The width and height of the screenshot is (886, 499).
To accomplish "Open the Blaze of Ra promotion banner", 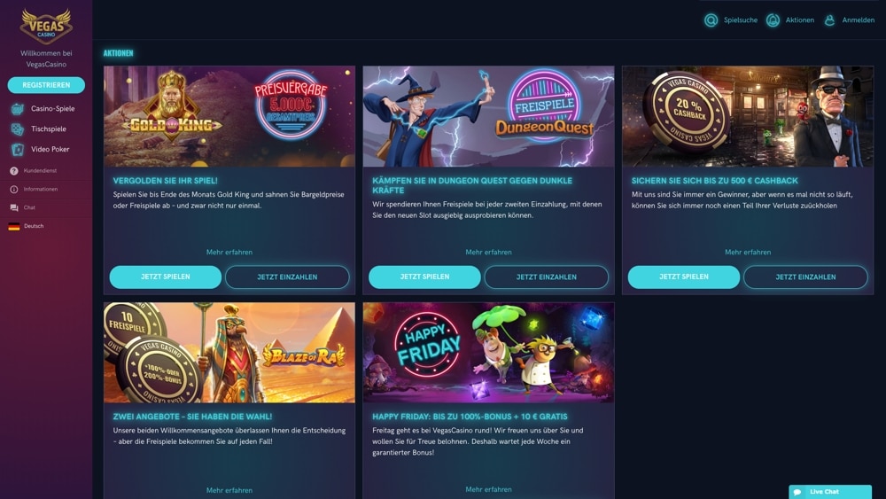I will coord(229,353).
